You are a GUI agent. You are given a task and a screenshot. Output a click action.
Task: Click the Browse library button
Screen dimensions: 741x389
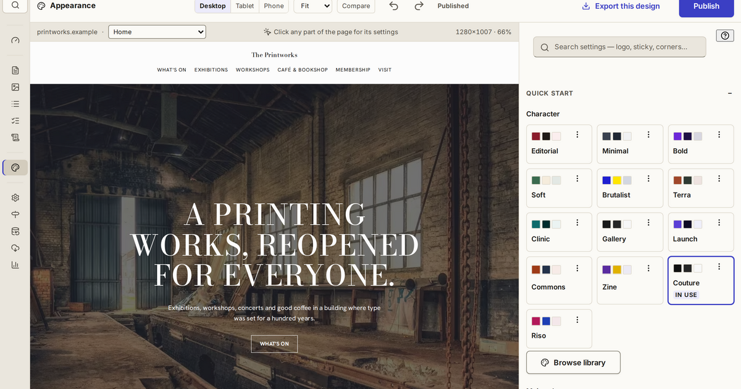pyautogui.click(x=573, y=362)
